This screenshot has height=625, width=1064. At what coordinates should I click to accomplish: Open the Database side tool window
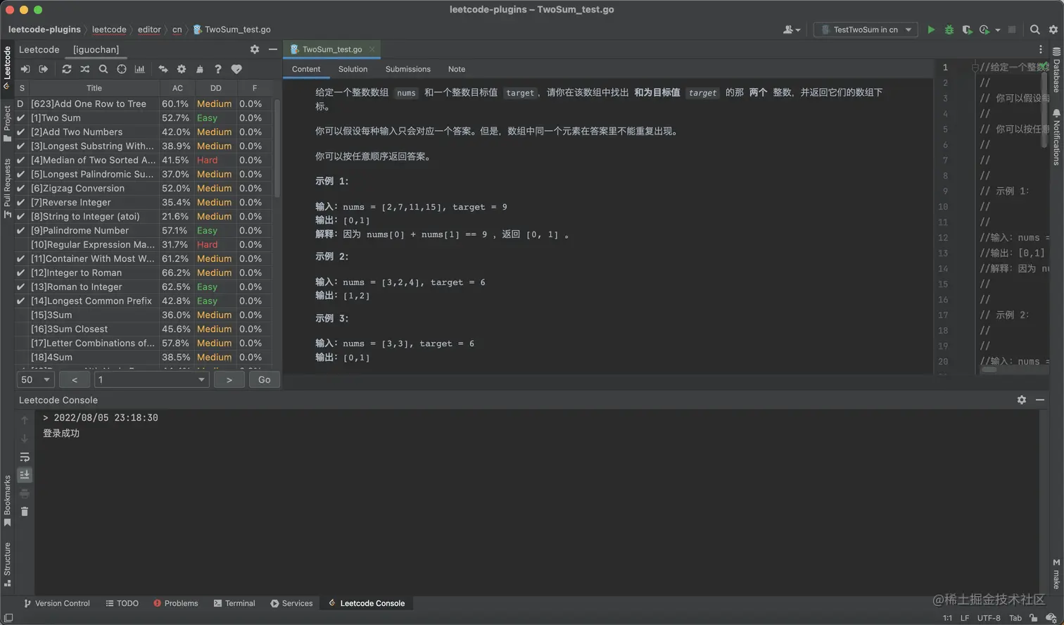pyautogui.click(x=1056, y=70)
